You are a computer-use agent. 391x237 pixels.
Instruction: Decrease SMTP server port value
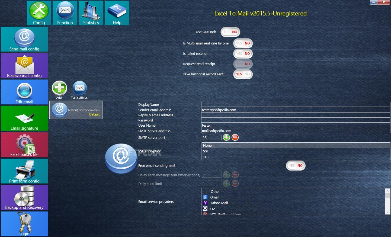pyautogui.click(x=235, y=137)
